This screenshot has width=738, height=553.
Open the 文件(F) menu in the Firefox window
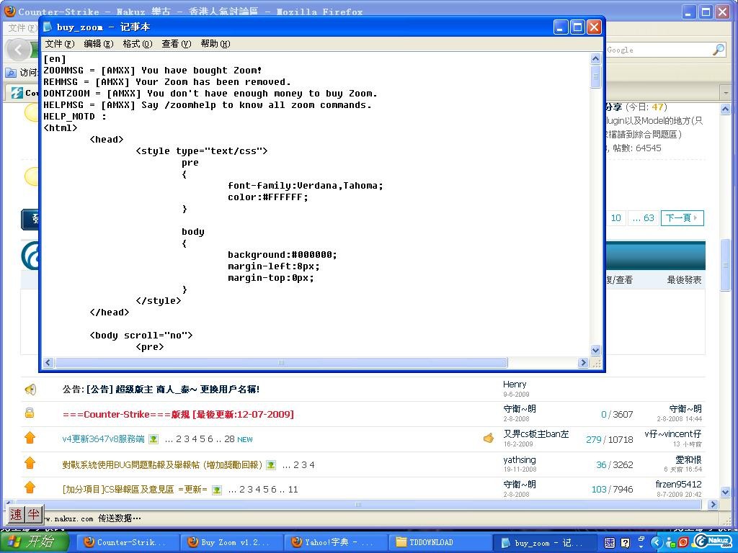click(x=22, y=28)
